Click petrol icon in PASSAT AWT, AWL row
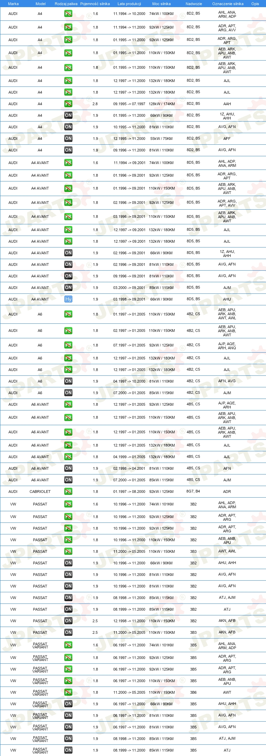Image resolution: width=266 pixels, height=756 pixels. [x=68, y=551]
